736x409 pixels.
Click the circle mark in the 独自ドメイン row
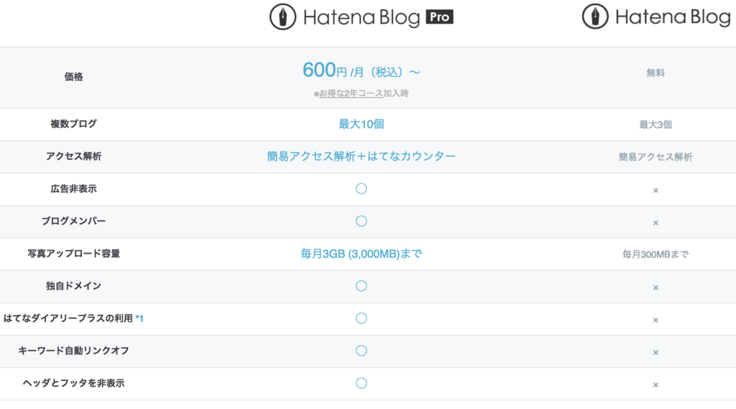(x=362, y=285)
